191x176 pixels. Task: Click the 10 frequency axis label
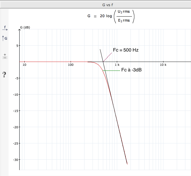pyautogui.click(x=24, y=65)
